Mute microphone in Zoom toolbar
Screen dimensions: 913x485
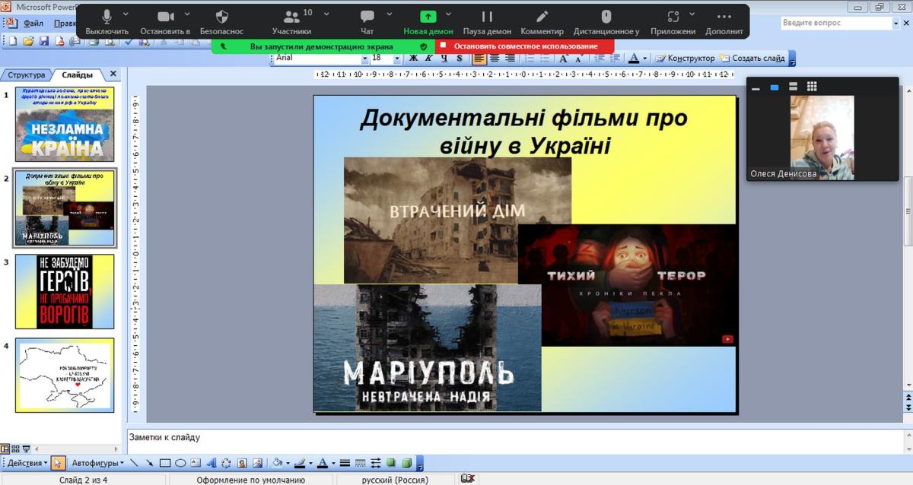107,21
